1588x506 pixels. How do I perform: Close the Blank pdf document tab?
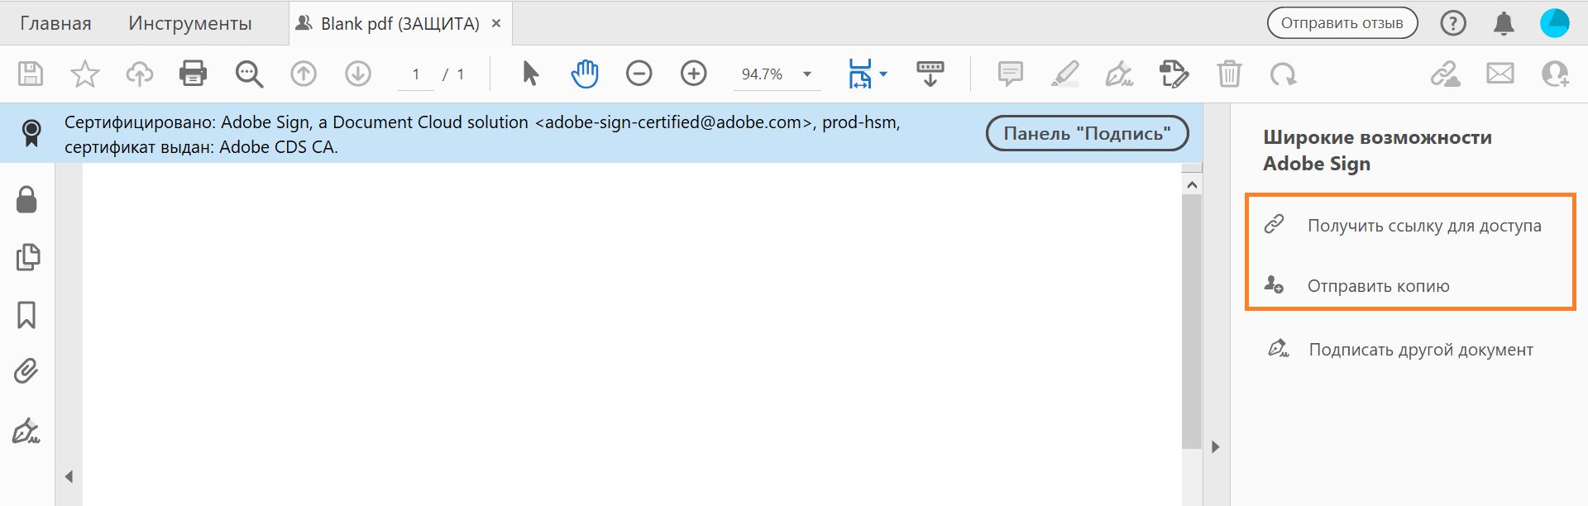click(x=496, y=23)
